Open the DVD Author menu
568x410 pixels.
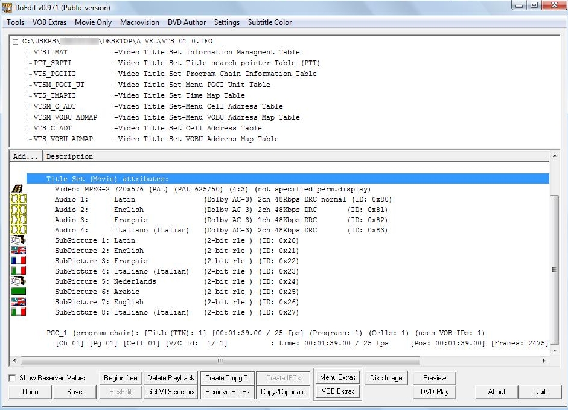tap(187, 22)
